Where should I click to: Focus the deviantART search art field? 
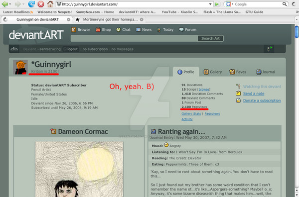(134, 38)
